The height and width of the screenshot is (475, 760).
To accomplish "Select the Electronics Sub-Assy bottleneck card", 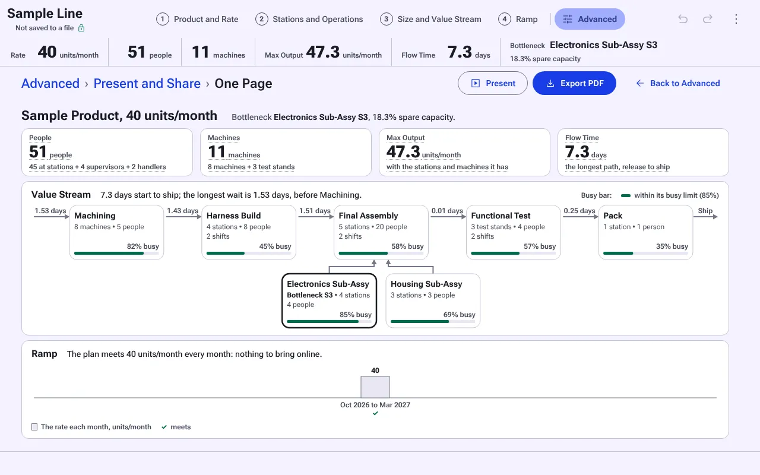I will point(330,300).
